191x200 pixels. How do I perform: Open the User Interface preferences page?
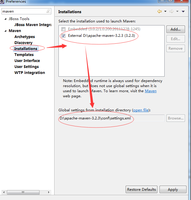27,61
